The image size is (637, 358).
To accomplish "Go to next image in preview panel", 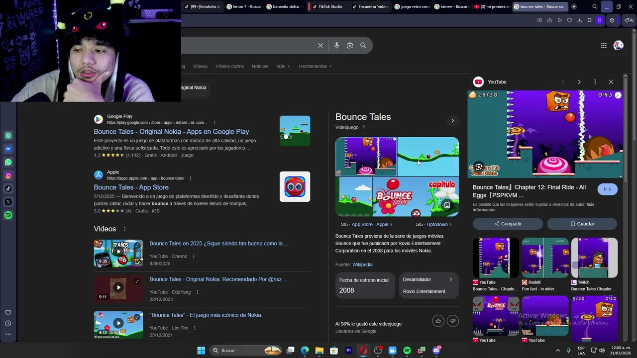I will coord(579,82).
